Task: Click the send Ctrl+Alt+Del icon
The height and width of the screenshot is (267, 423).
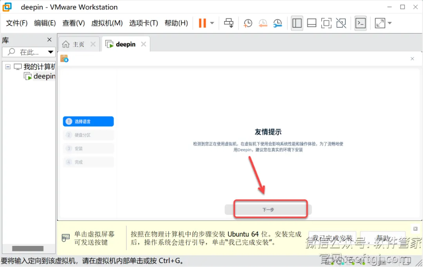Action: 229,23
